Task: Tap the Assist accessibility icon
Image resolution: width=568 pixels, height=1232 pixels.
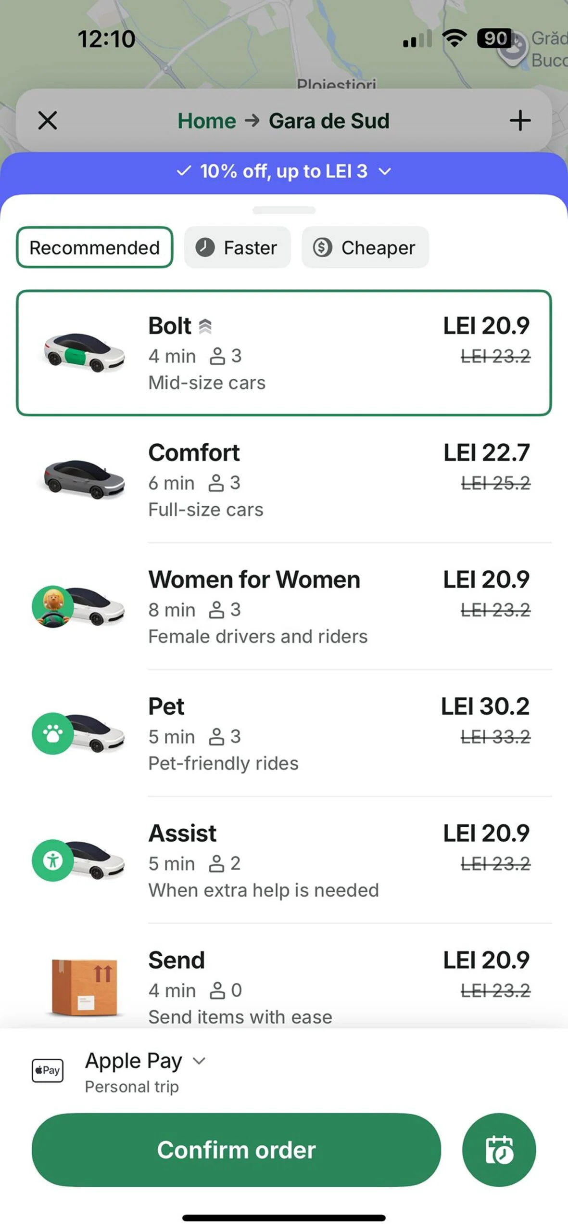Action: coord(52,860)
